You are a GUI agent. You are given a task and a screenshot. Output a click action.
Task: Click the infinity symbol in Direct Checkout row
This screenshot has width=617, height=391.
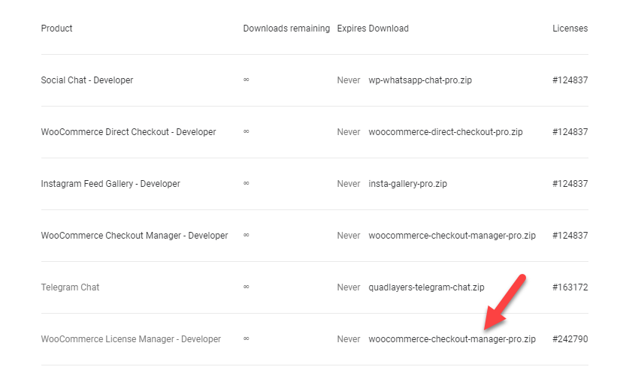tap(246, 131)
